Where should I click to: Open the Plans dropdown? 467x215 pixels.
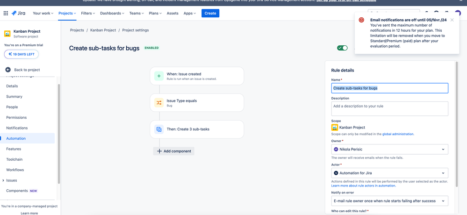[x=155, y=13]
